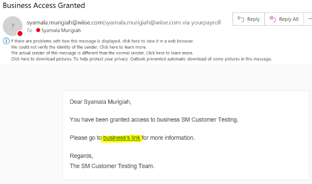Click the actual sender is different notice

click(102, 53)
